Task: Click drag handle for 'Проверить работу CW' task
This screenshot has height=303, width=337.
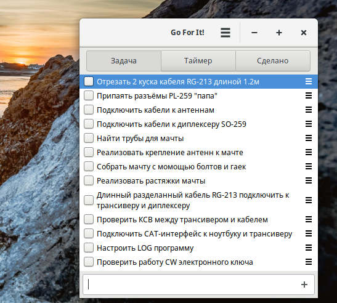Action: [x=309, y=262]
